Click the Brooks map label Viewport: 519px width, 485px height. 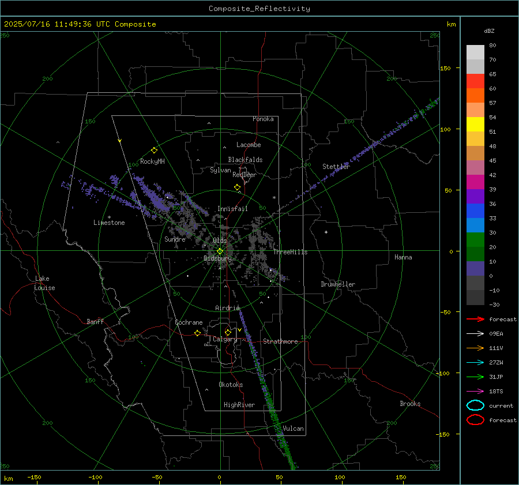point(410,404)
